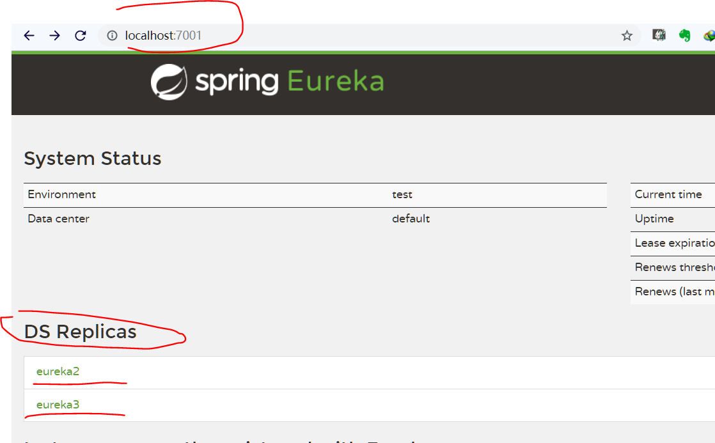Click the Spring leaf logo
This screenshot has width=715, height=443.
point(168,82)
